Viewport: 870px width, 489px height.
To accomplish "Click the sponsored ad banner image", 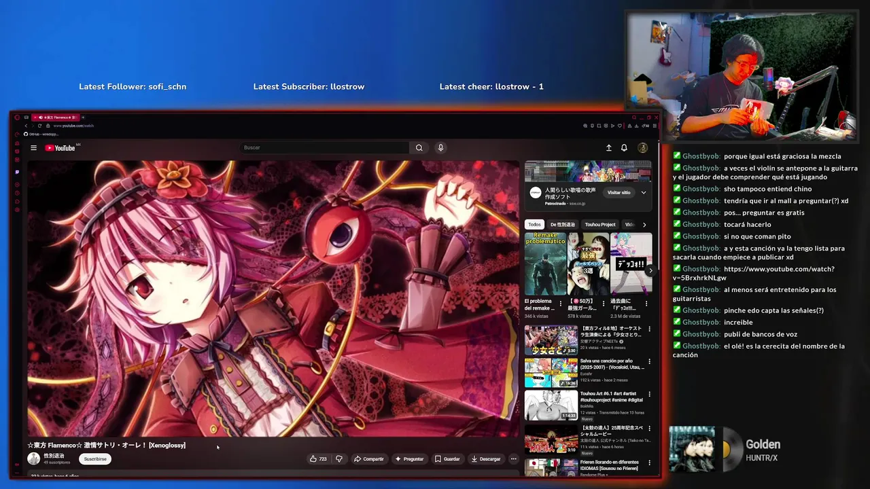I will click(x=588, y=171).
